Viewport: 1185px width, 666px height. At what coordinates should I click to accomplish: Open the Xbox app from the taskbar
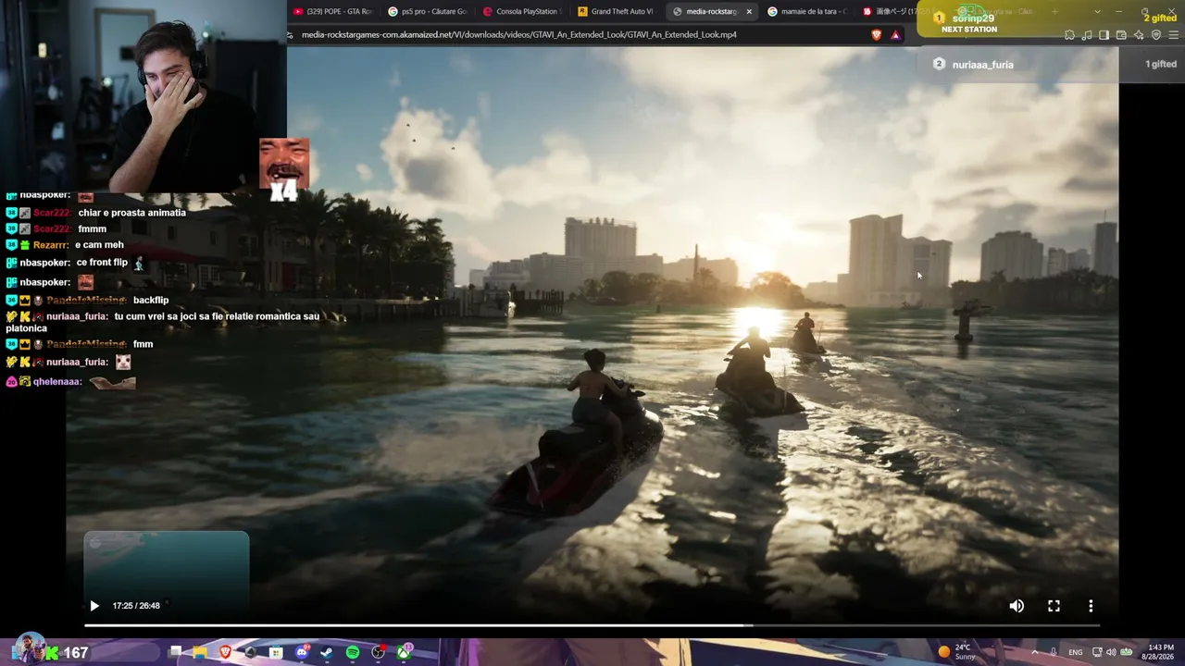tap(405, 652)
